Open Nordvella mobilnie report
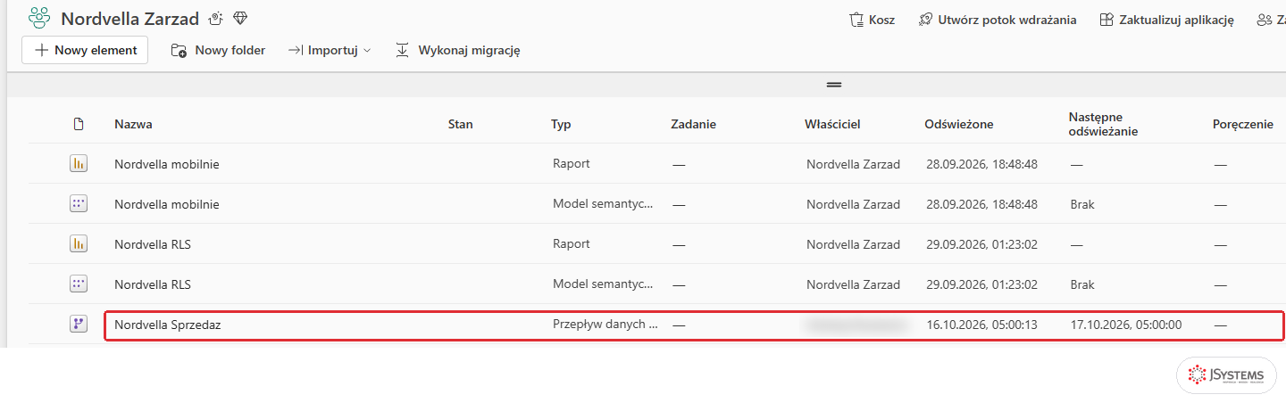This screenshot has width=1286, height=403. tap(166, 164)
